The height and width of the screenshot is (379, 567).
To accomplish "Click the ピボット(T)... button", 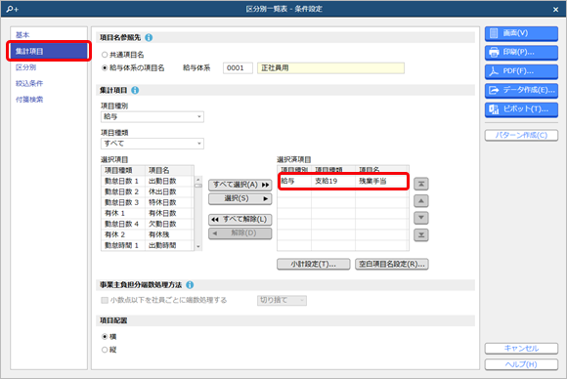I will (x=521, y=109).
